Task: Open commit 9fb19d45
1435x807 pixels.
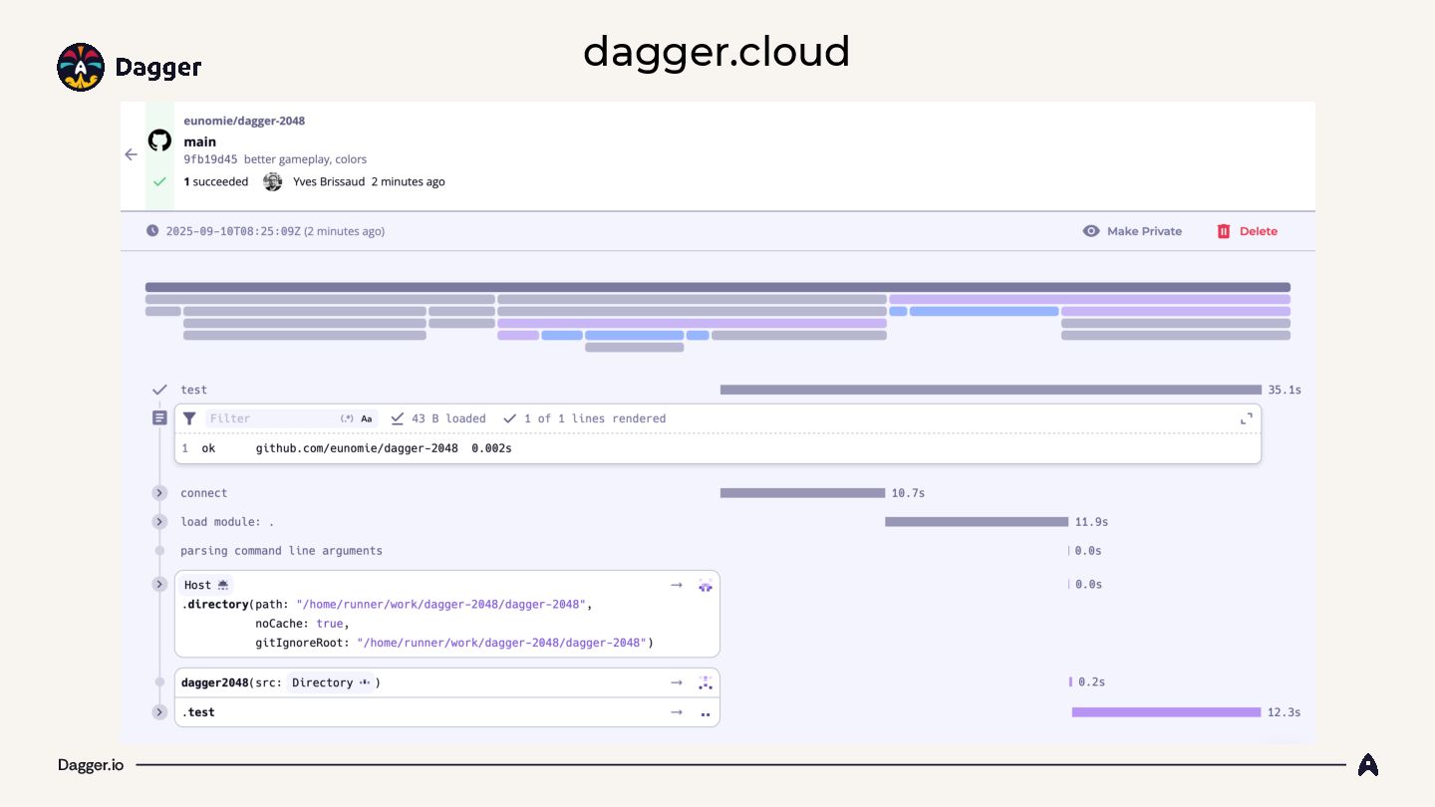Action: click(x=210, y=159)
